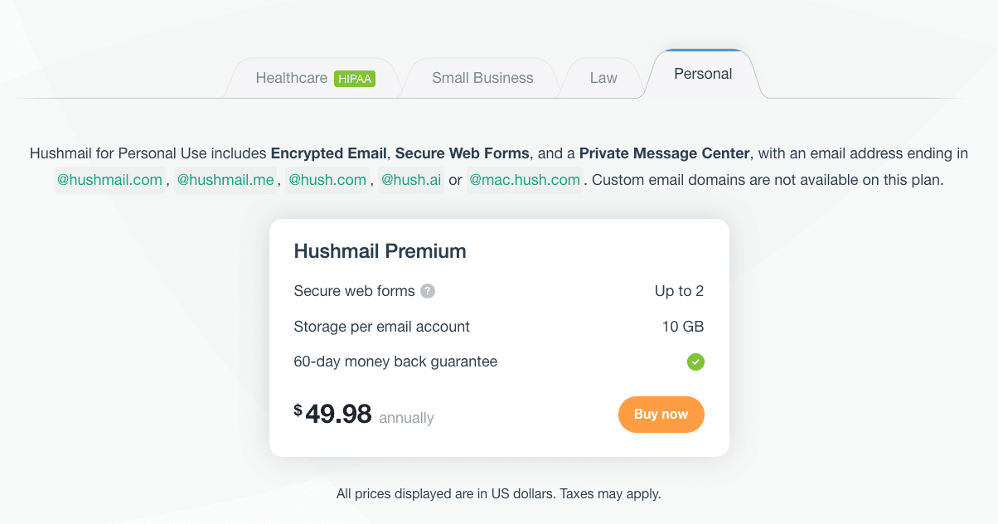
Task: Click the Secure web forms label
Action: [x=355, y=291]
